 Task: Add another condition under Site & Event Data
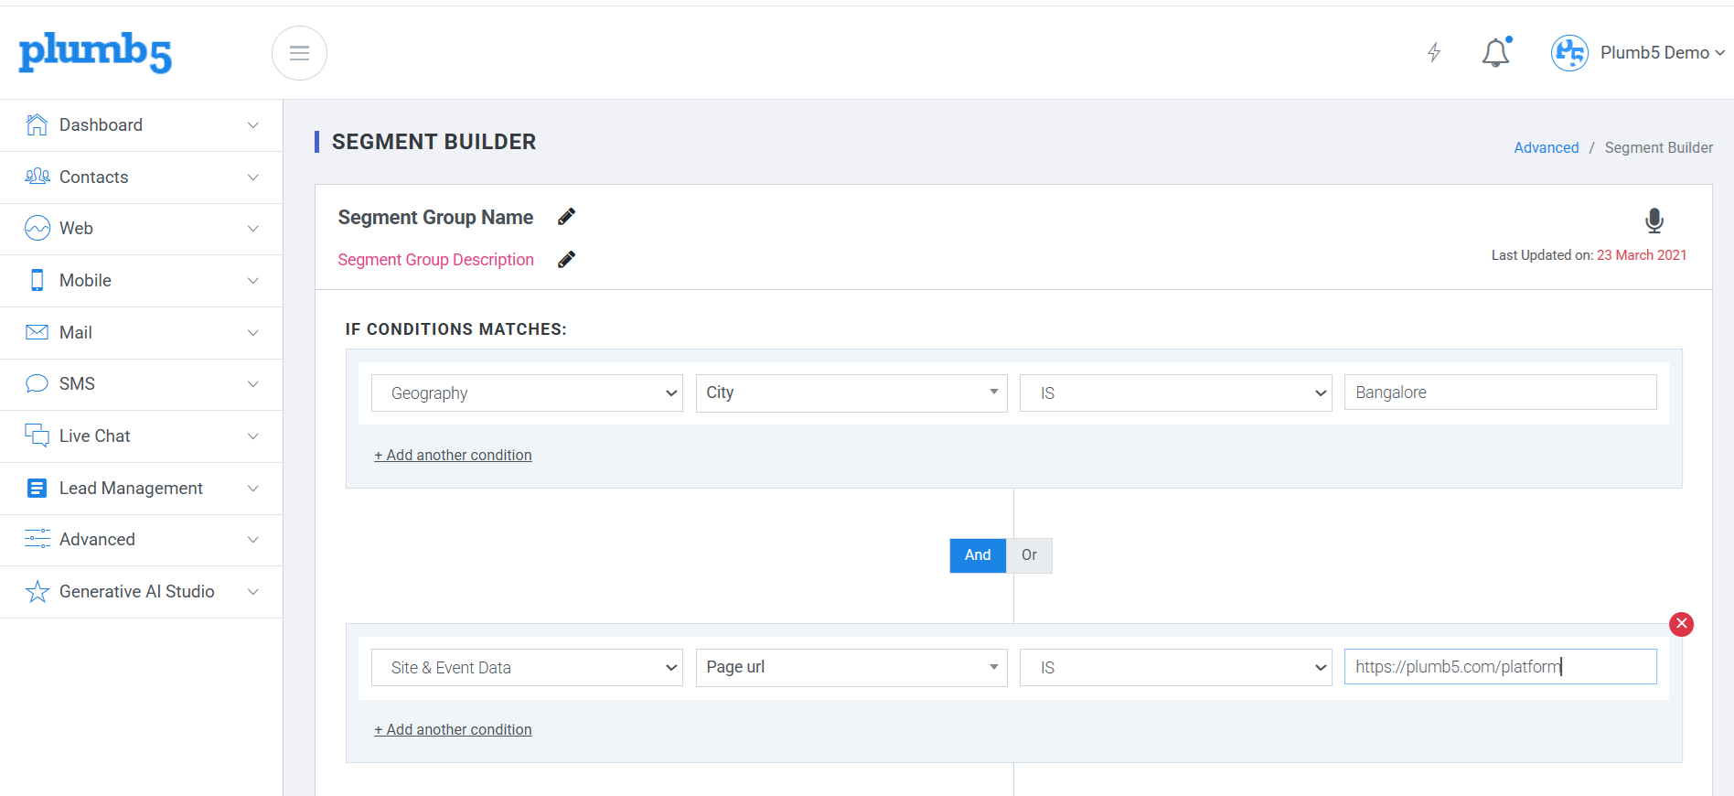pyautogui.click(x=453, y=729)
